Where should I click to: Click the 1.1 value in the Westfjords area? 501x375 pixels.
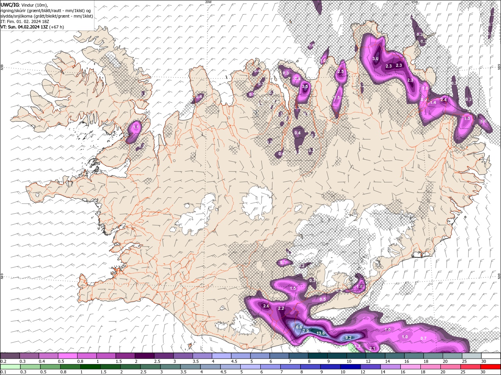(136, 127)
